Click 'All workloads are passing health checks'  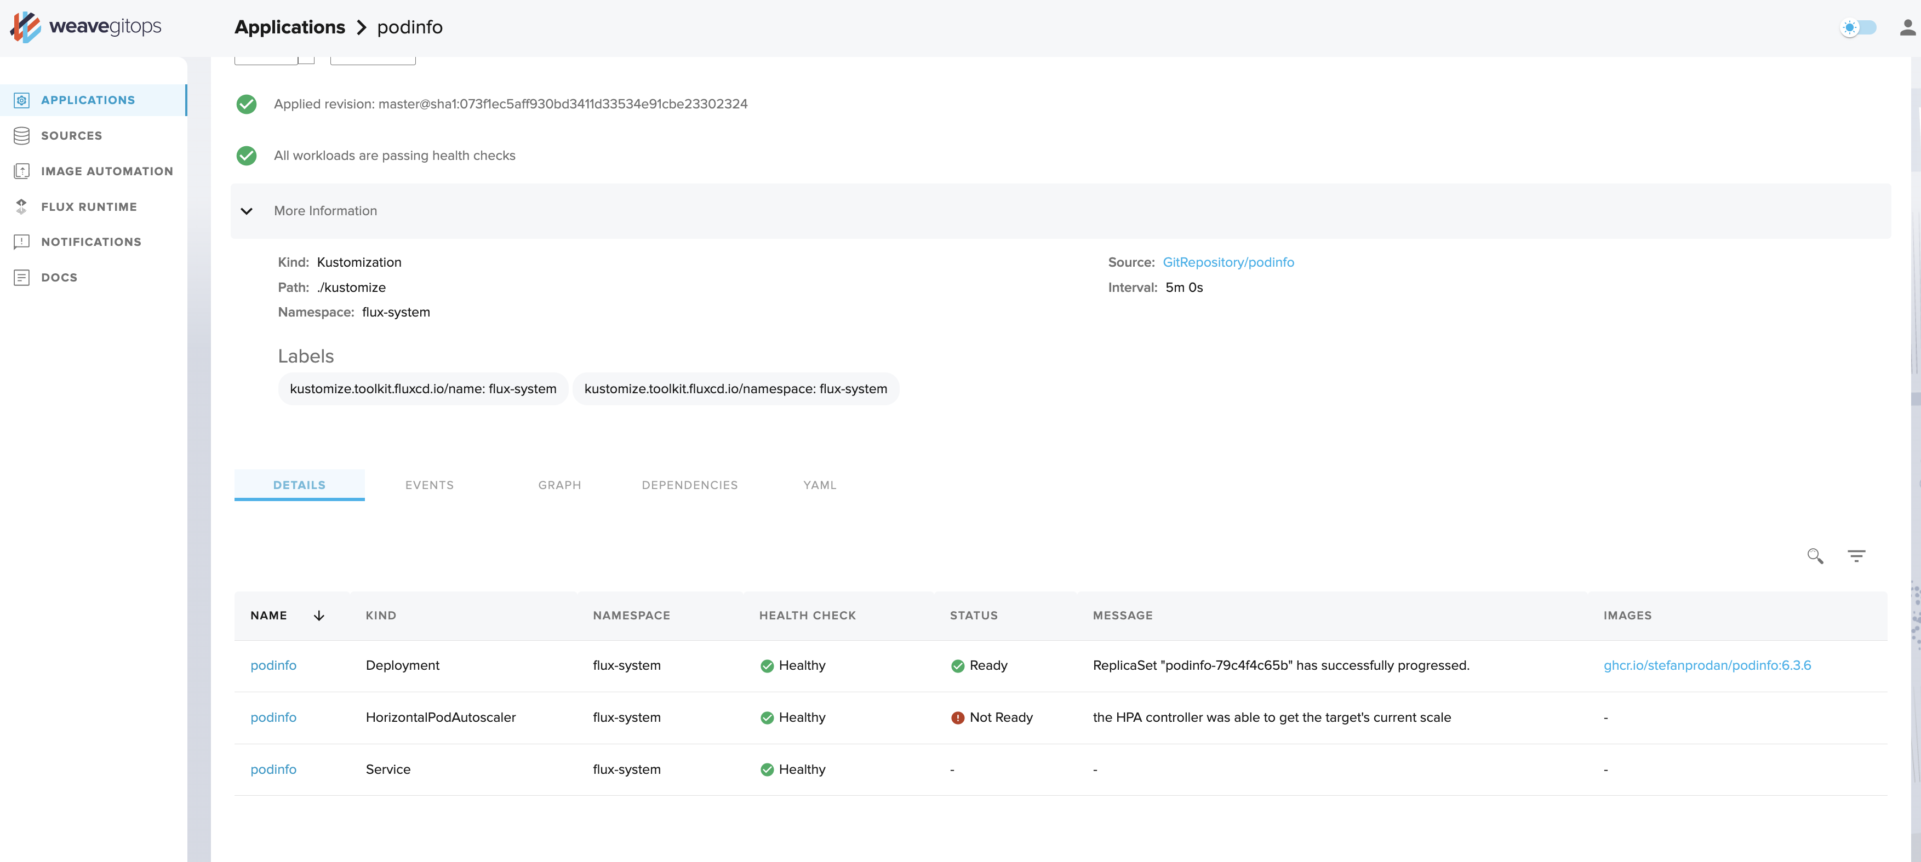coord(395,155)
